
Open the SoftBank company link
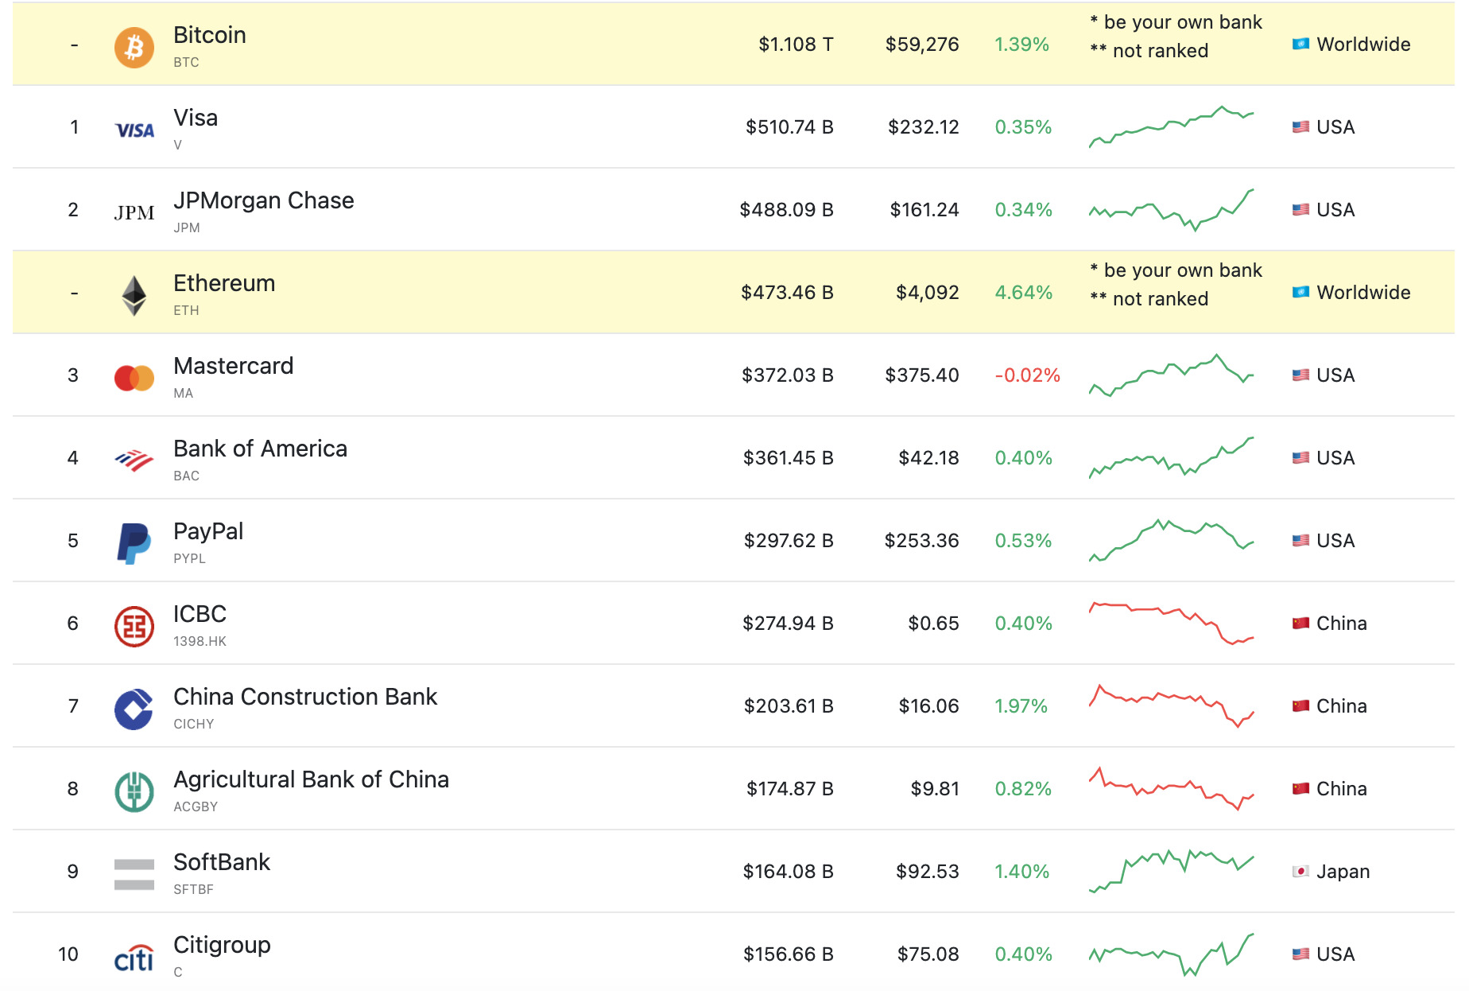click(x=222, y=862)
